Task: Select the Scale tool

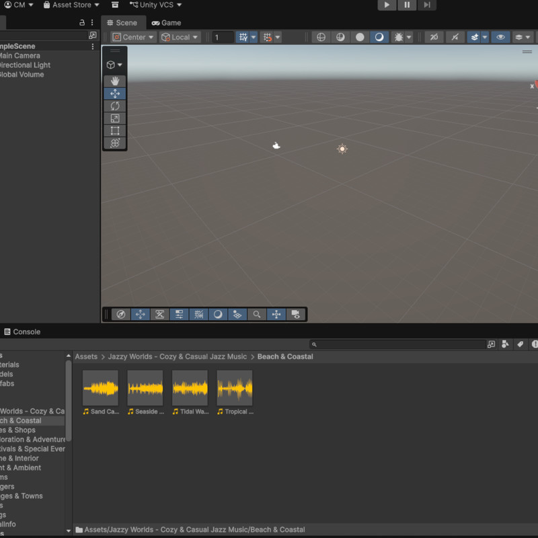Action: tap(114, 118)
